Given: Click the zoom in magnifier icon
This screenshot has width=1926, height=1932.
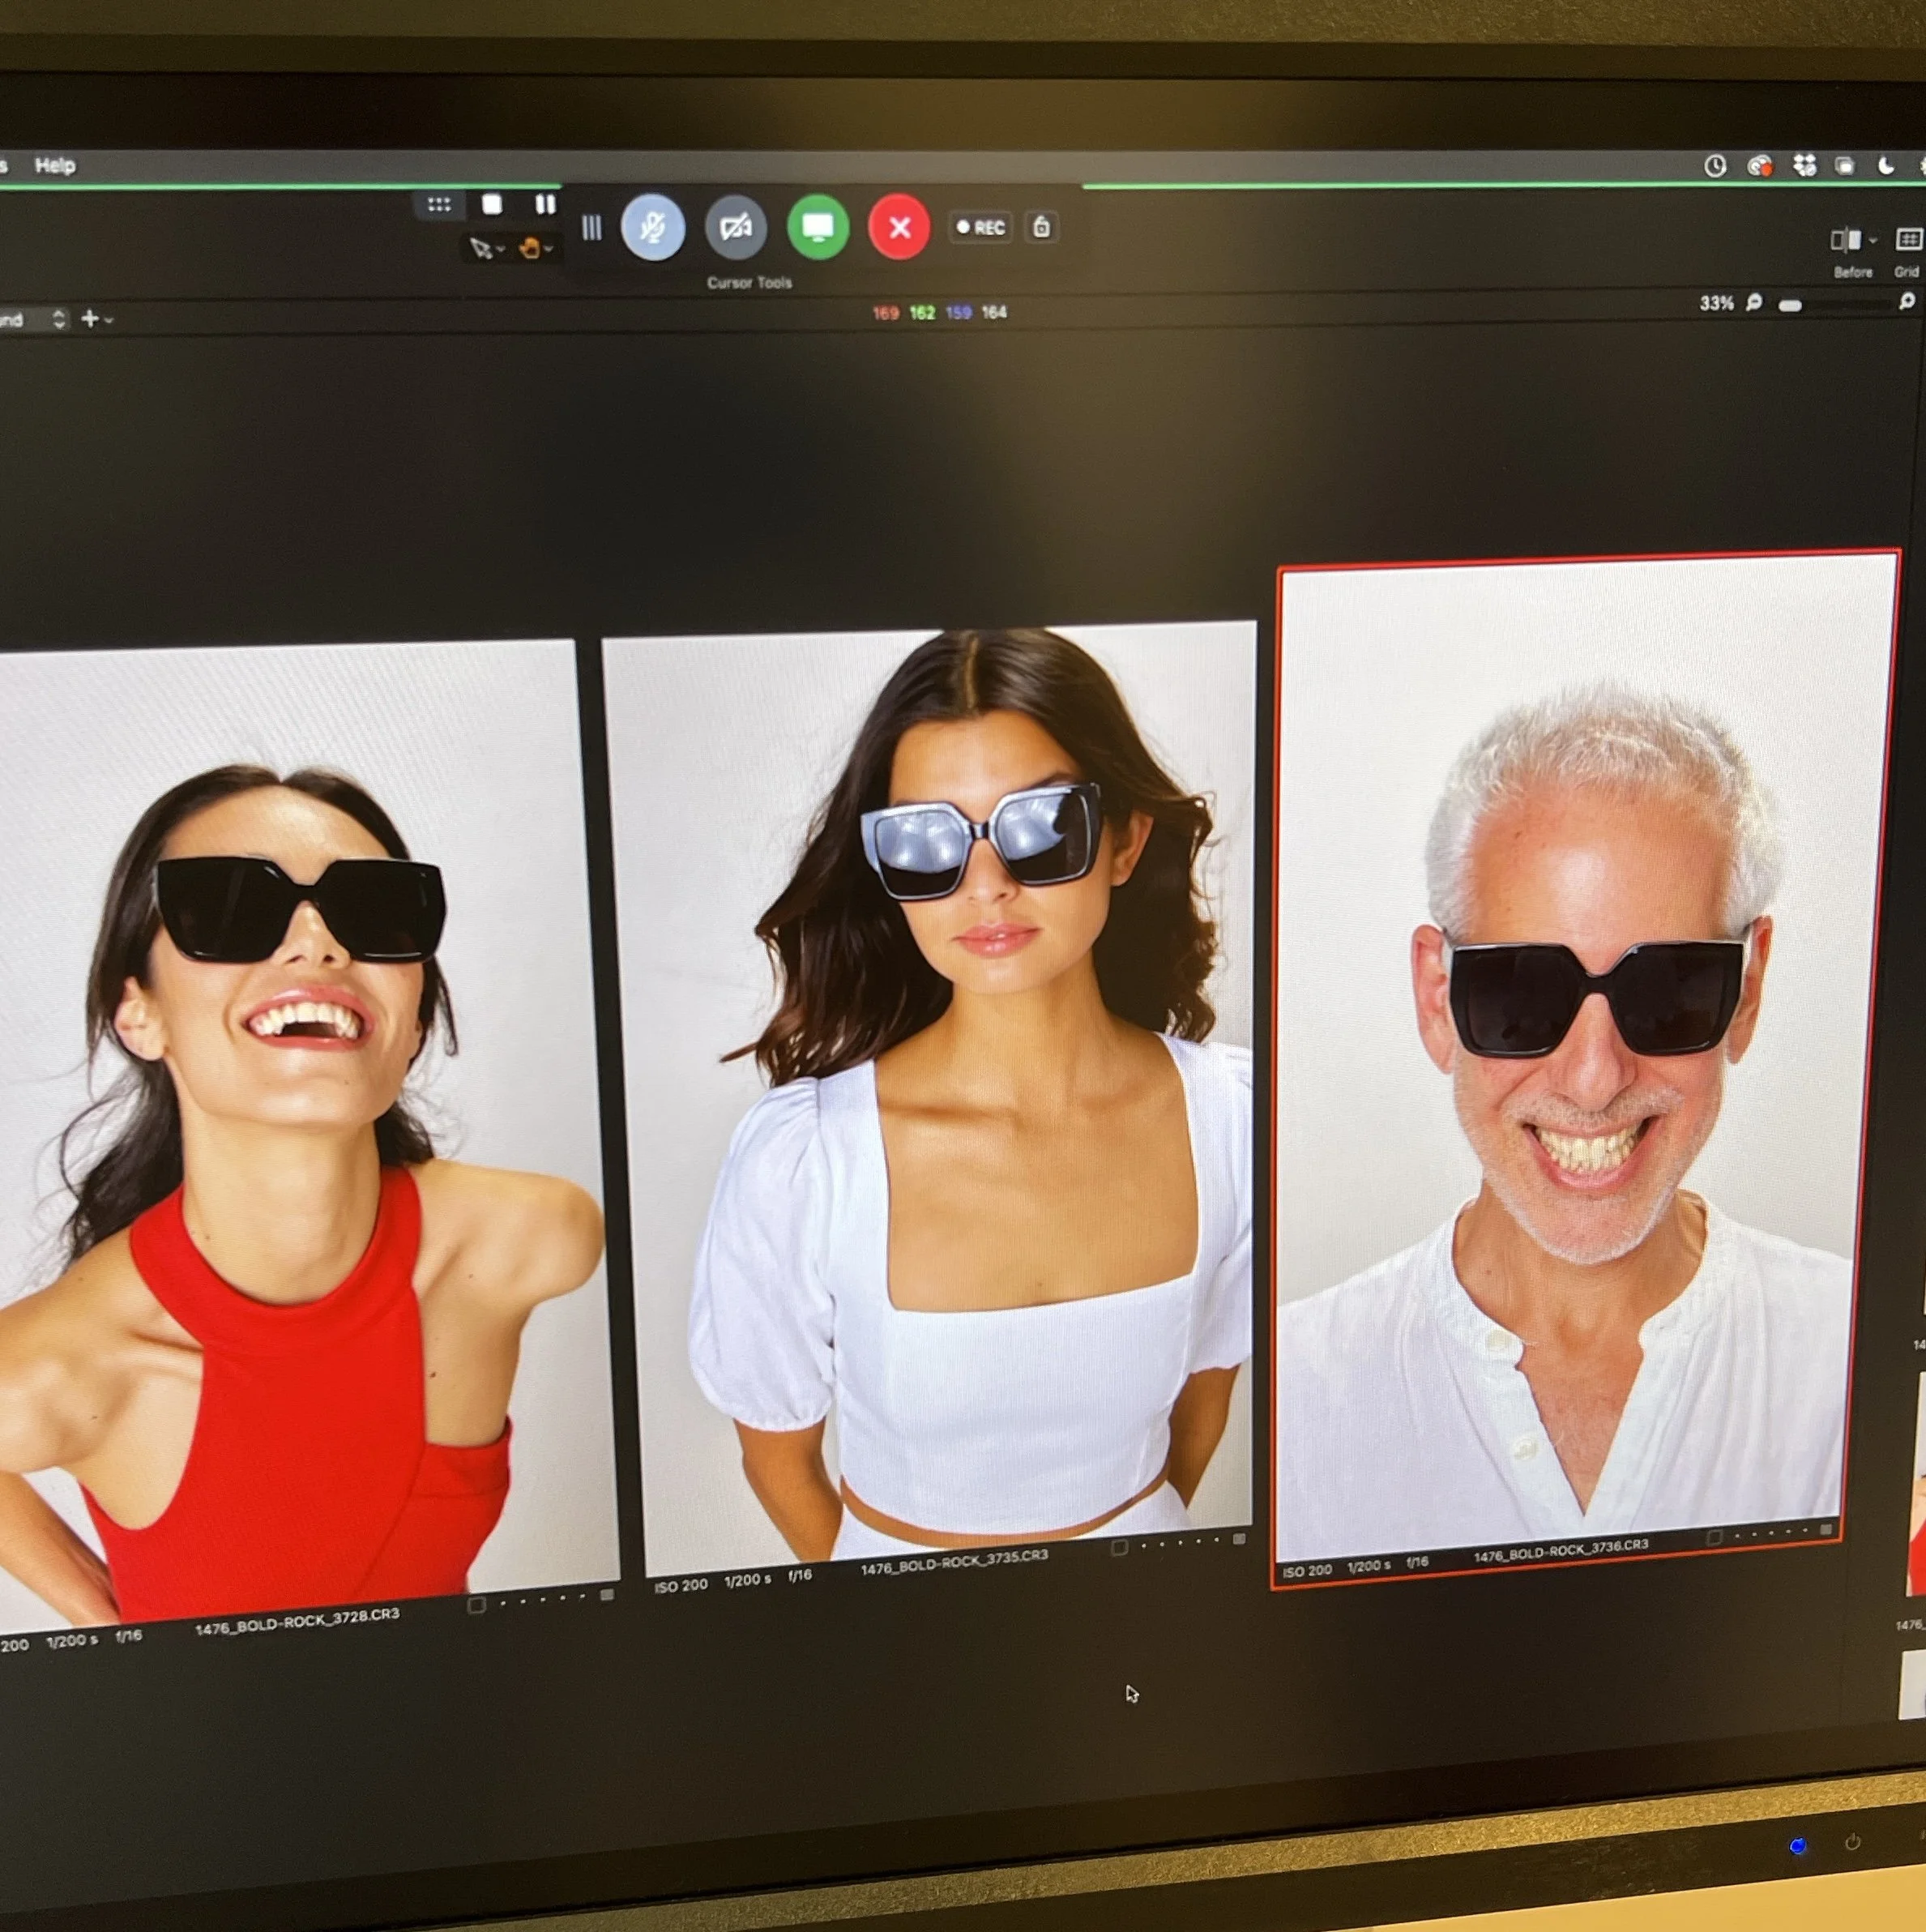Looking at the screenshot, I should tap(1906, 301).
